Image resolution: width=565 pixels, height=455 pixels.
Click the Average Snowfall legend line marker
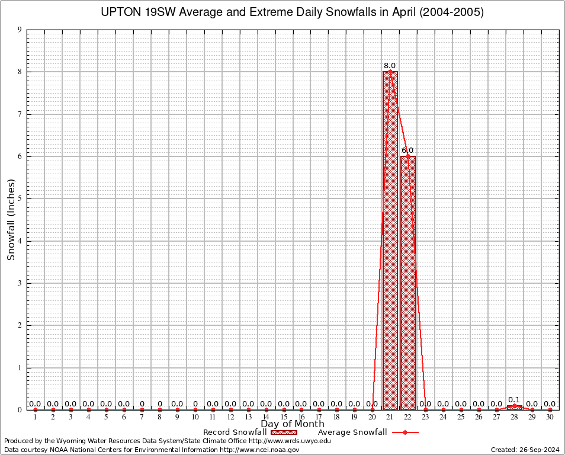(405, 432)
